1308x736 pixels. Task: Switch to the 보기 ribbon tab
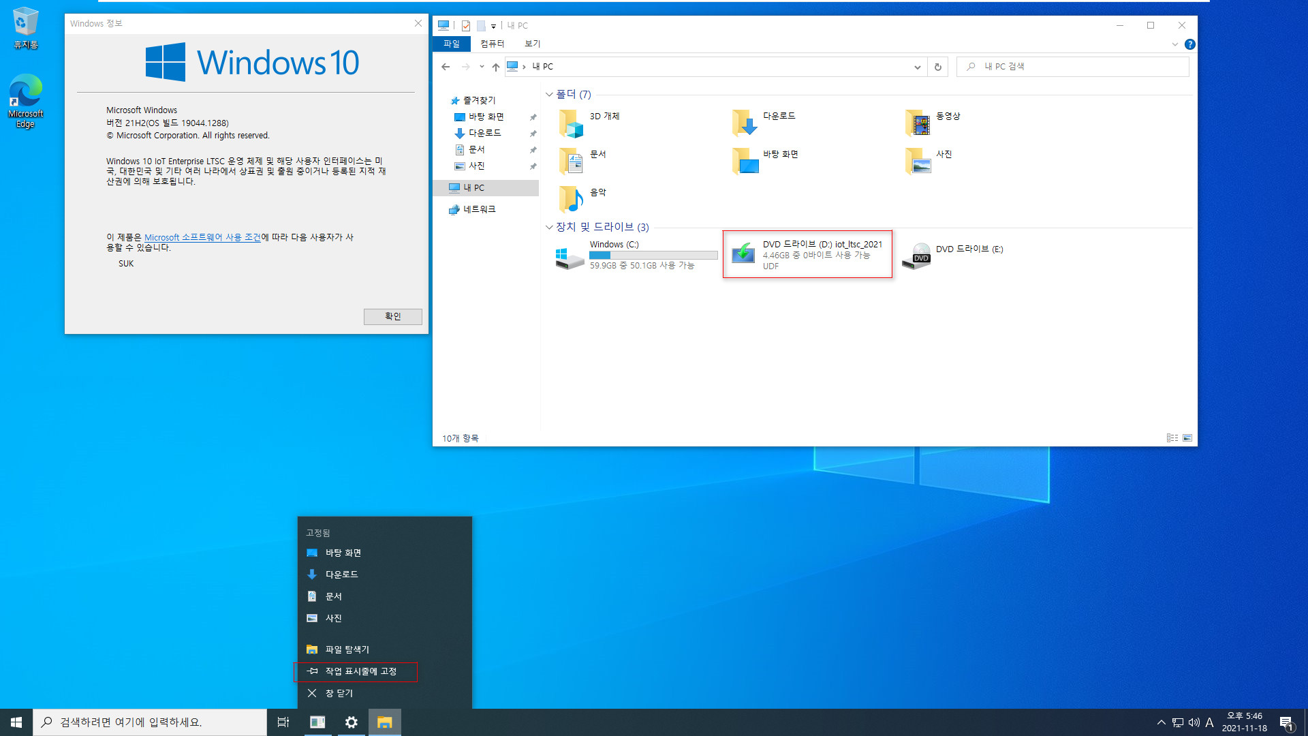[x=532, y=43]
